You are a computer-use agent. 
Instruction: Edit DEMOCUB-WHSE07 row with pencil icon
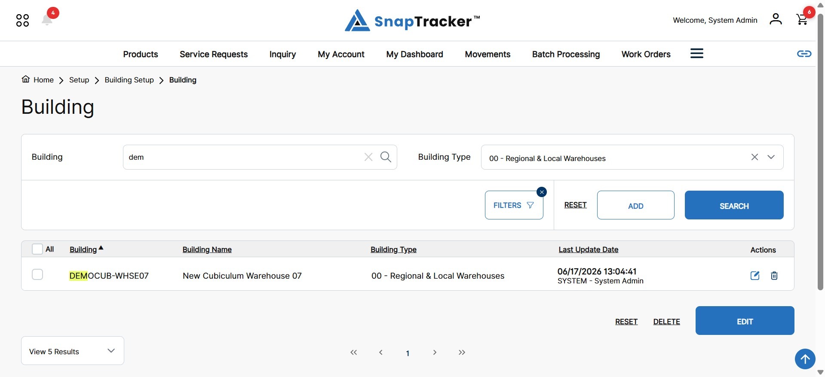(x=755, y=276)
